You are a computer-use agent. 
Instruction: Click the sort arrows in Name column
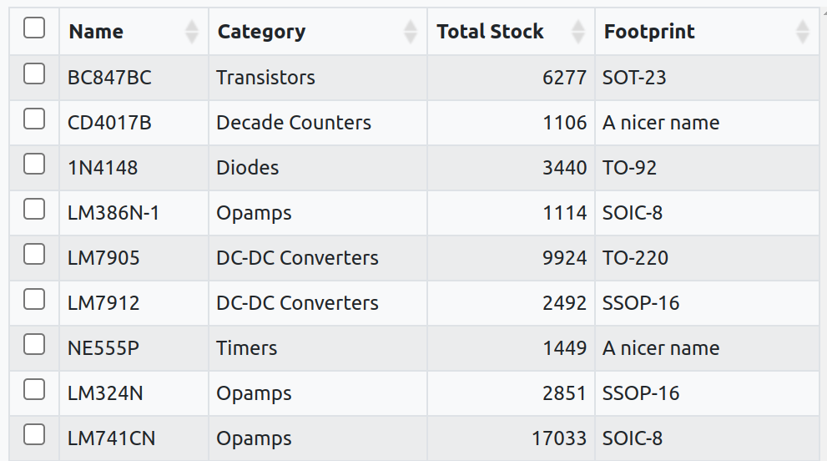pos(192,32)
